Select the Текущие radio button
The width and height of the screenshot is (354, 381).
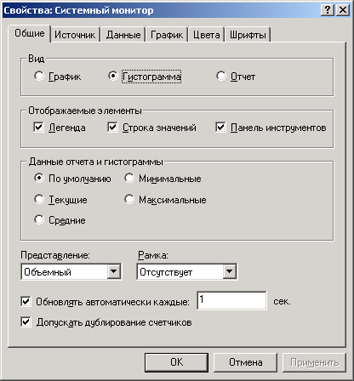pos(39,199)
